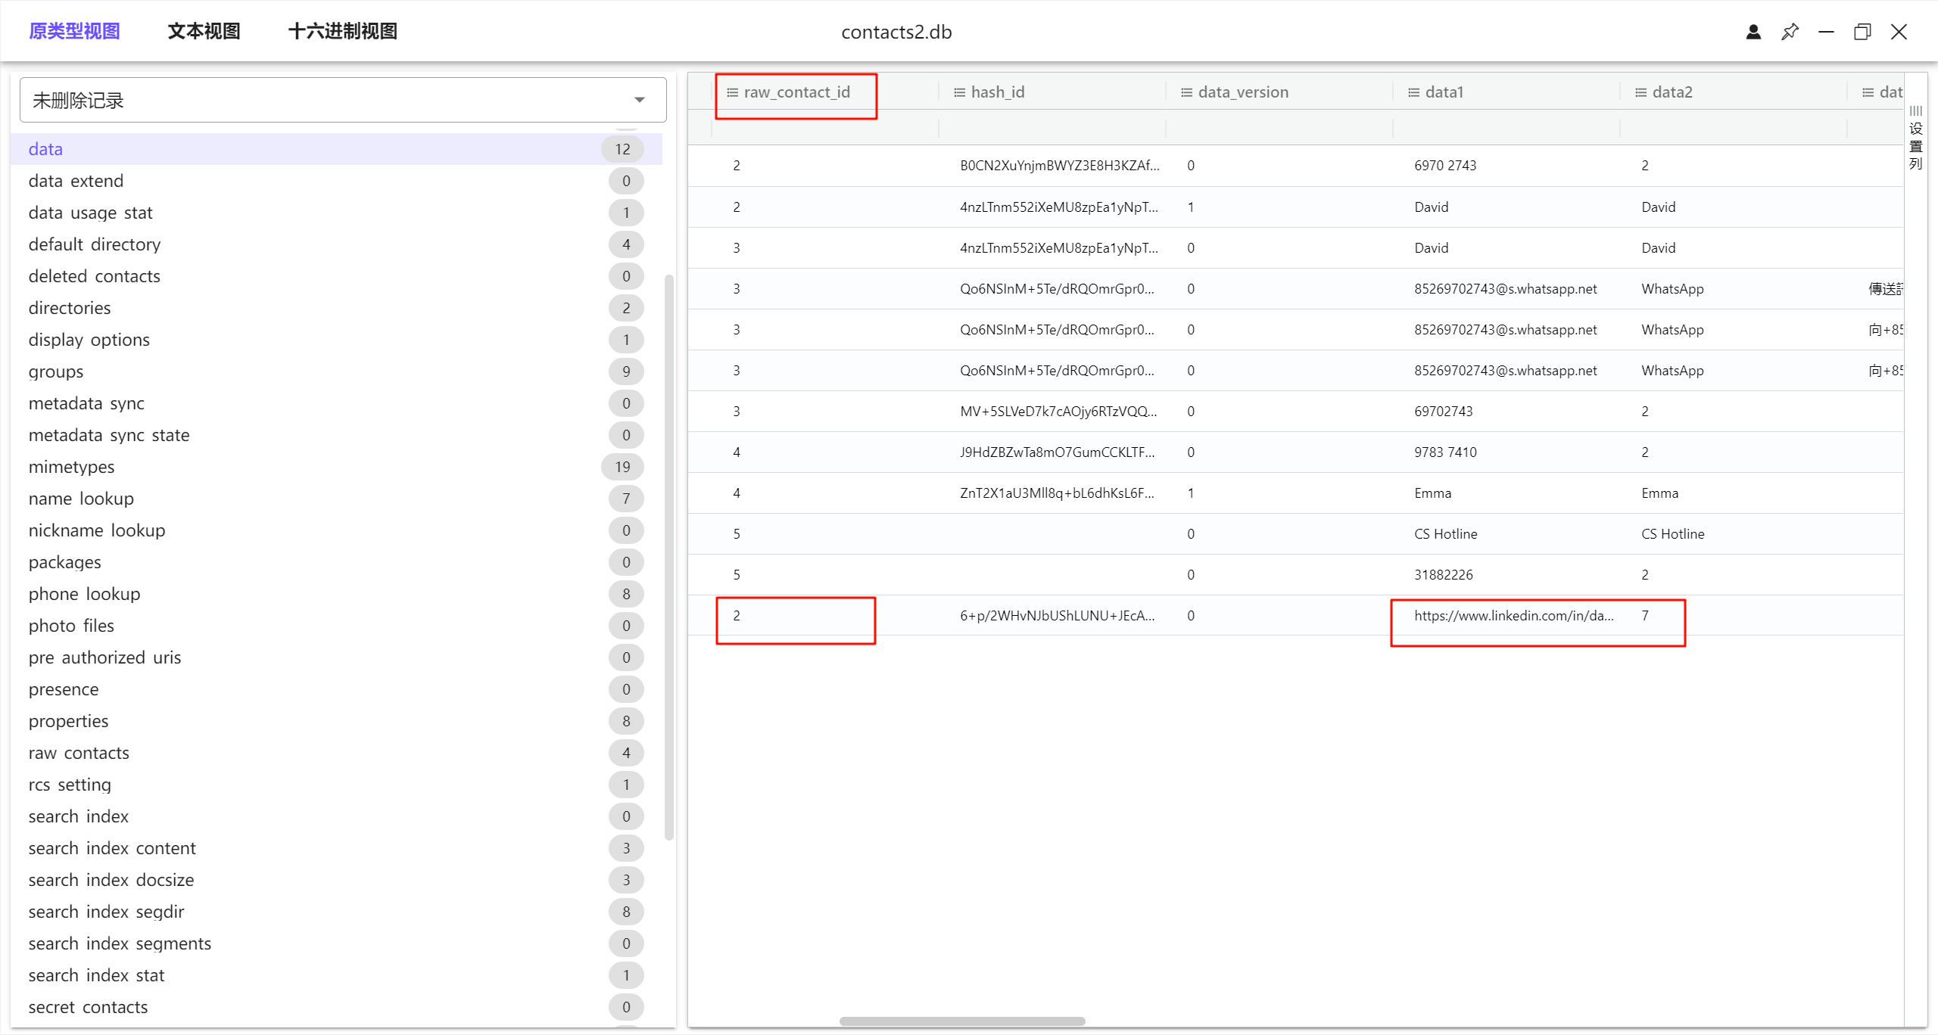Click the table list vertical scrollbar

[668, 556]
